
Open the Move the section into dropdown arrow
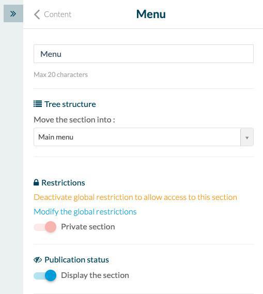coord(247,137)
